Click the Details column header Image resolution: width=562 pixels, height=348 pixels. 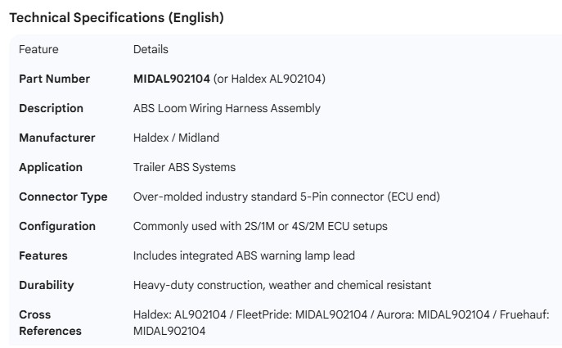151,49
